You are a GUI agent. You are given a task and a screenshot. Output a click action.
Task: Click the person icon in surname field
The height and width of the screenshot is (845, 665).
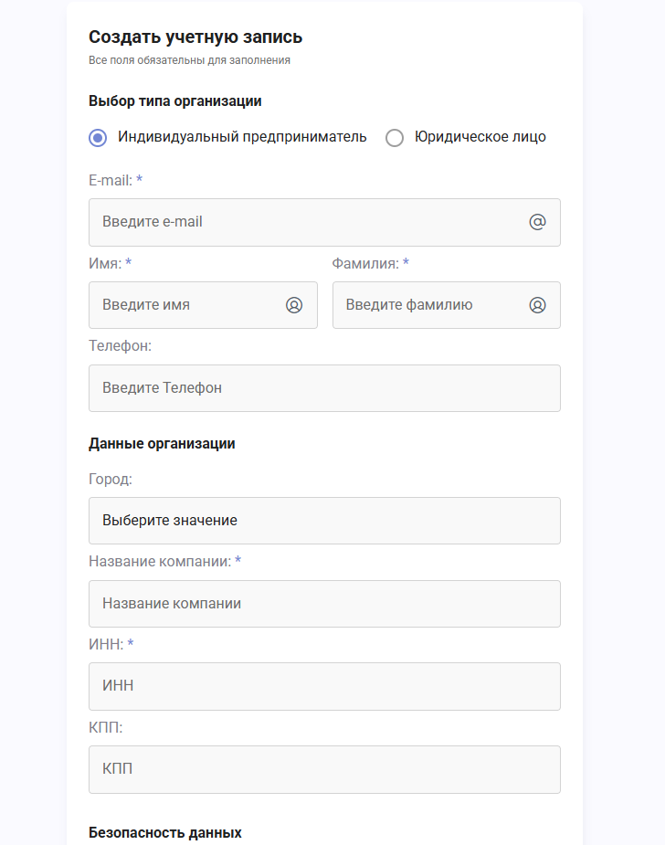pyautogui.click(x=537, y=305)
